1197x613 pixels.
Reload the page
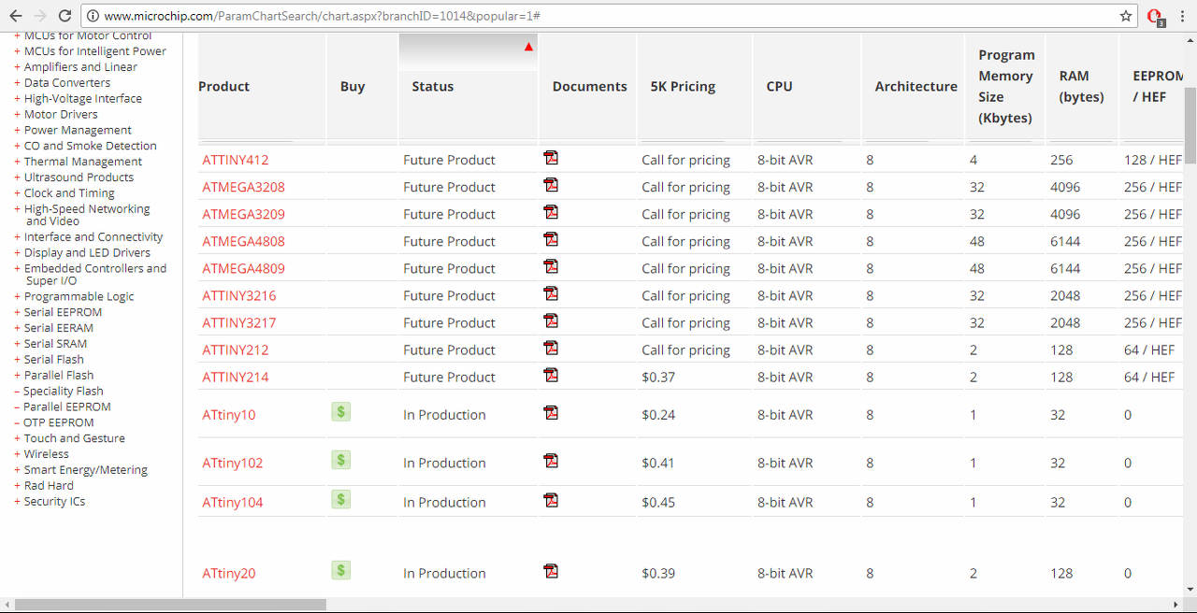coord(65,16)
